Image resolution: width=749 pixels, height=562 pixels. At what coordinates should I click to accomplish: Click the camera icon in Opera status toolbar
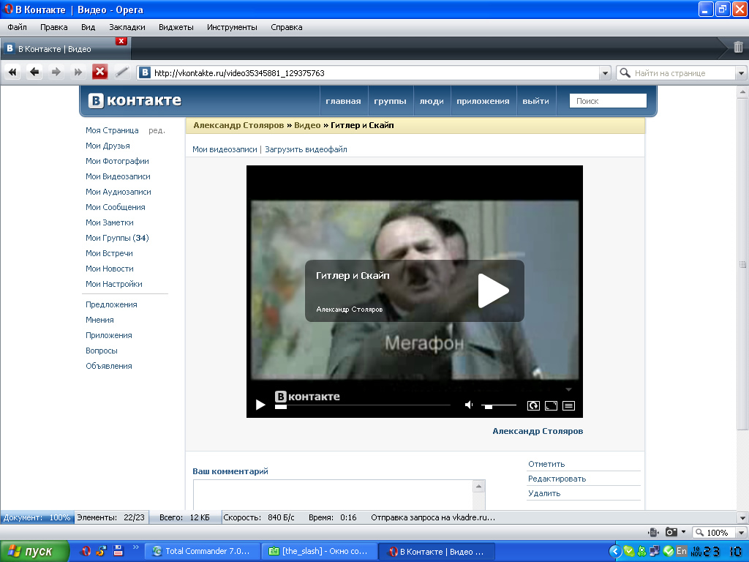[671, 532]
